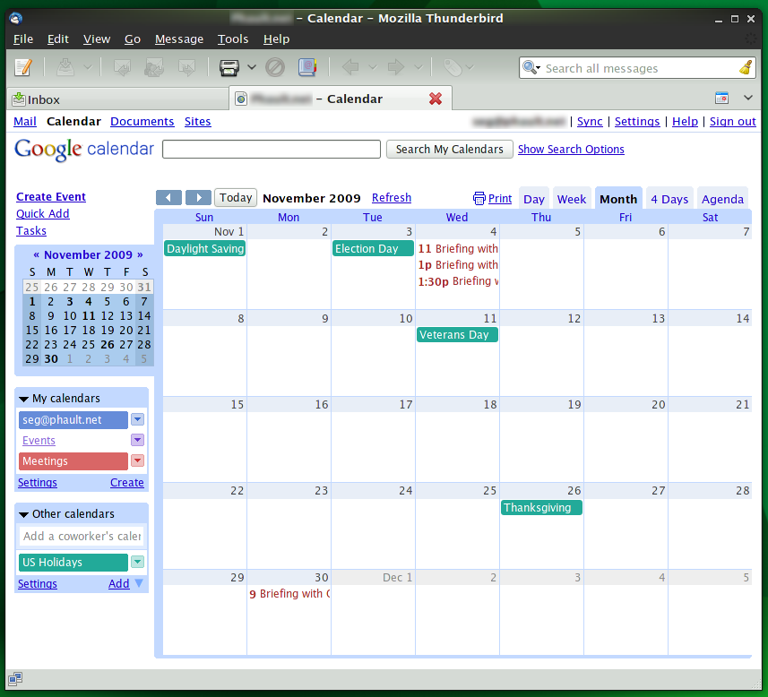Open the Forward history dropdown arrow
The image size is (768, 697).
tap(419, 67)
